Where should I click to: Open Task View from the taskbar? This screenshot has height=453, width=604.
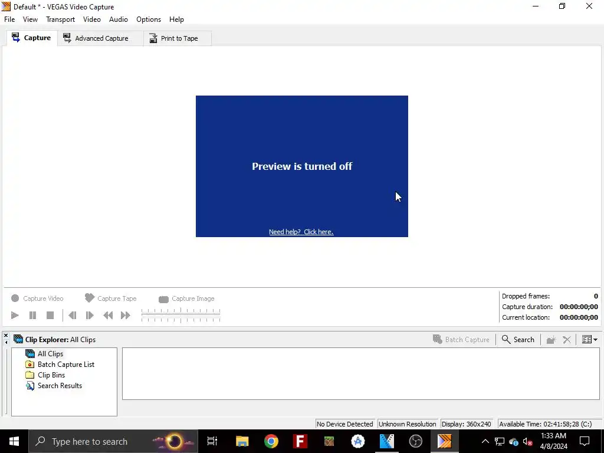point(212,441)
